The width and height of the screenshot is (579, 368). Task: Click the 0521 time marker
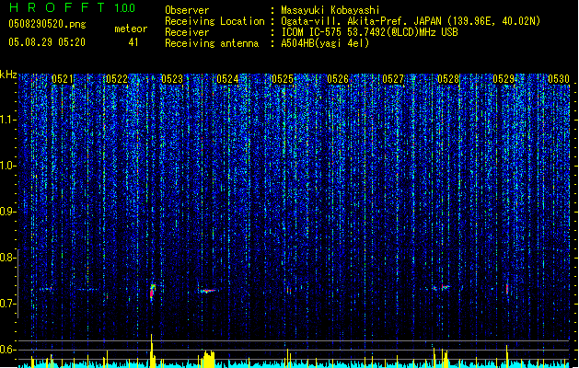pyautogui.click(x=62, y=79)
